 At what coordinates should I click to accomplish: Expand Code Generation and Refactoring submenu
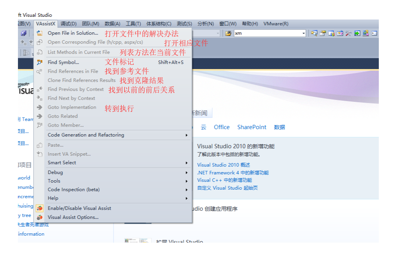point(113,135)
